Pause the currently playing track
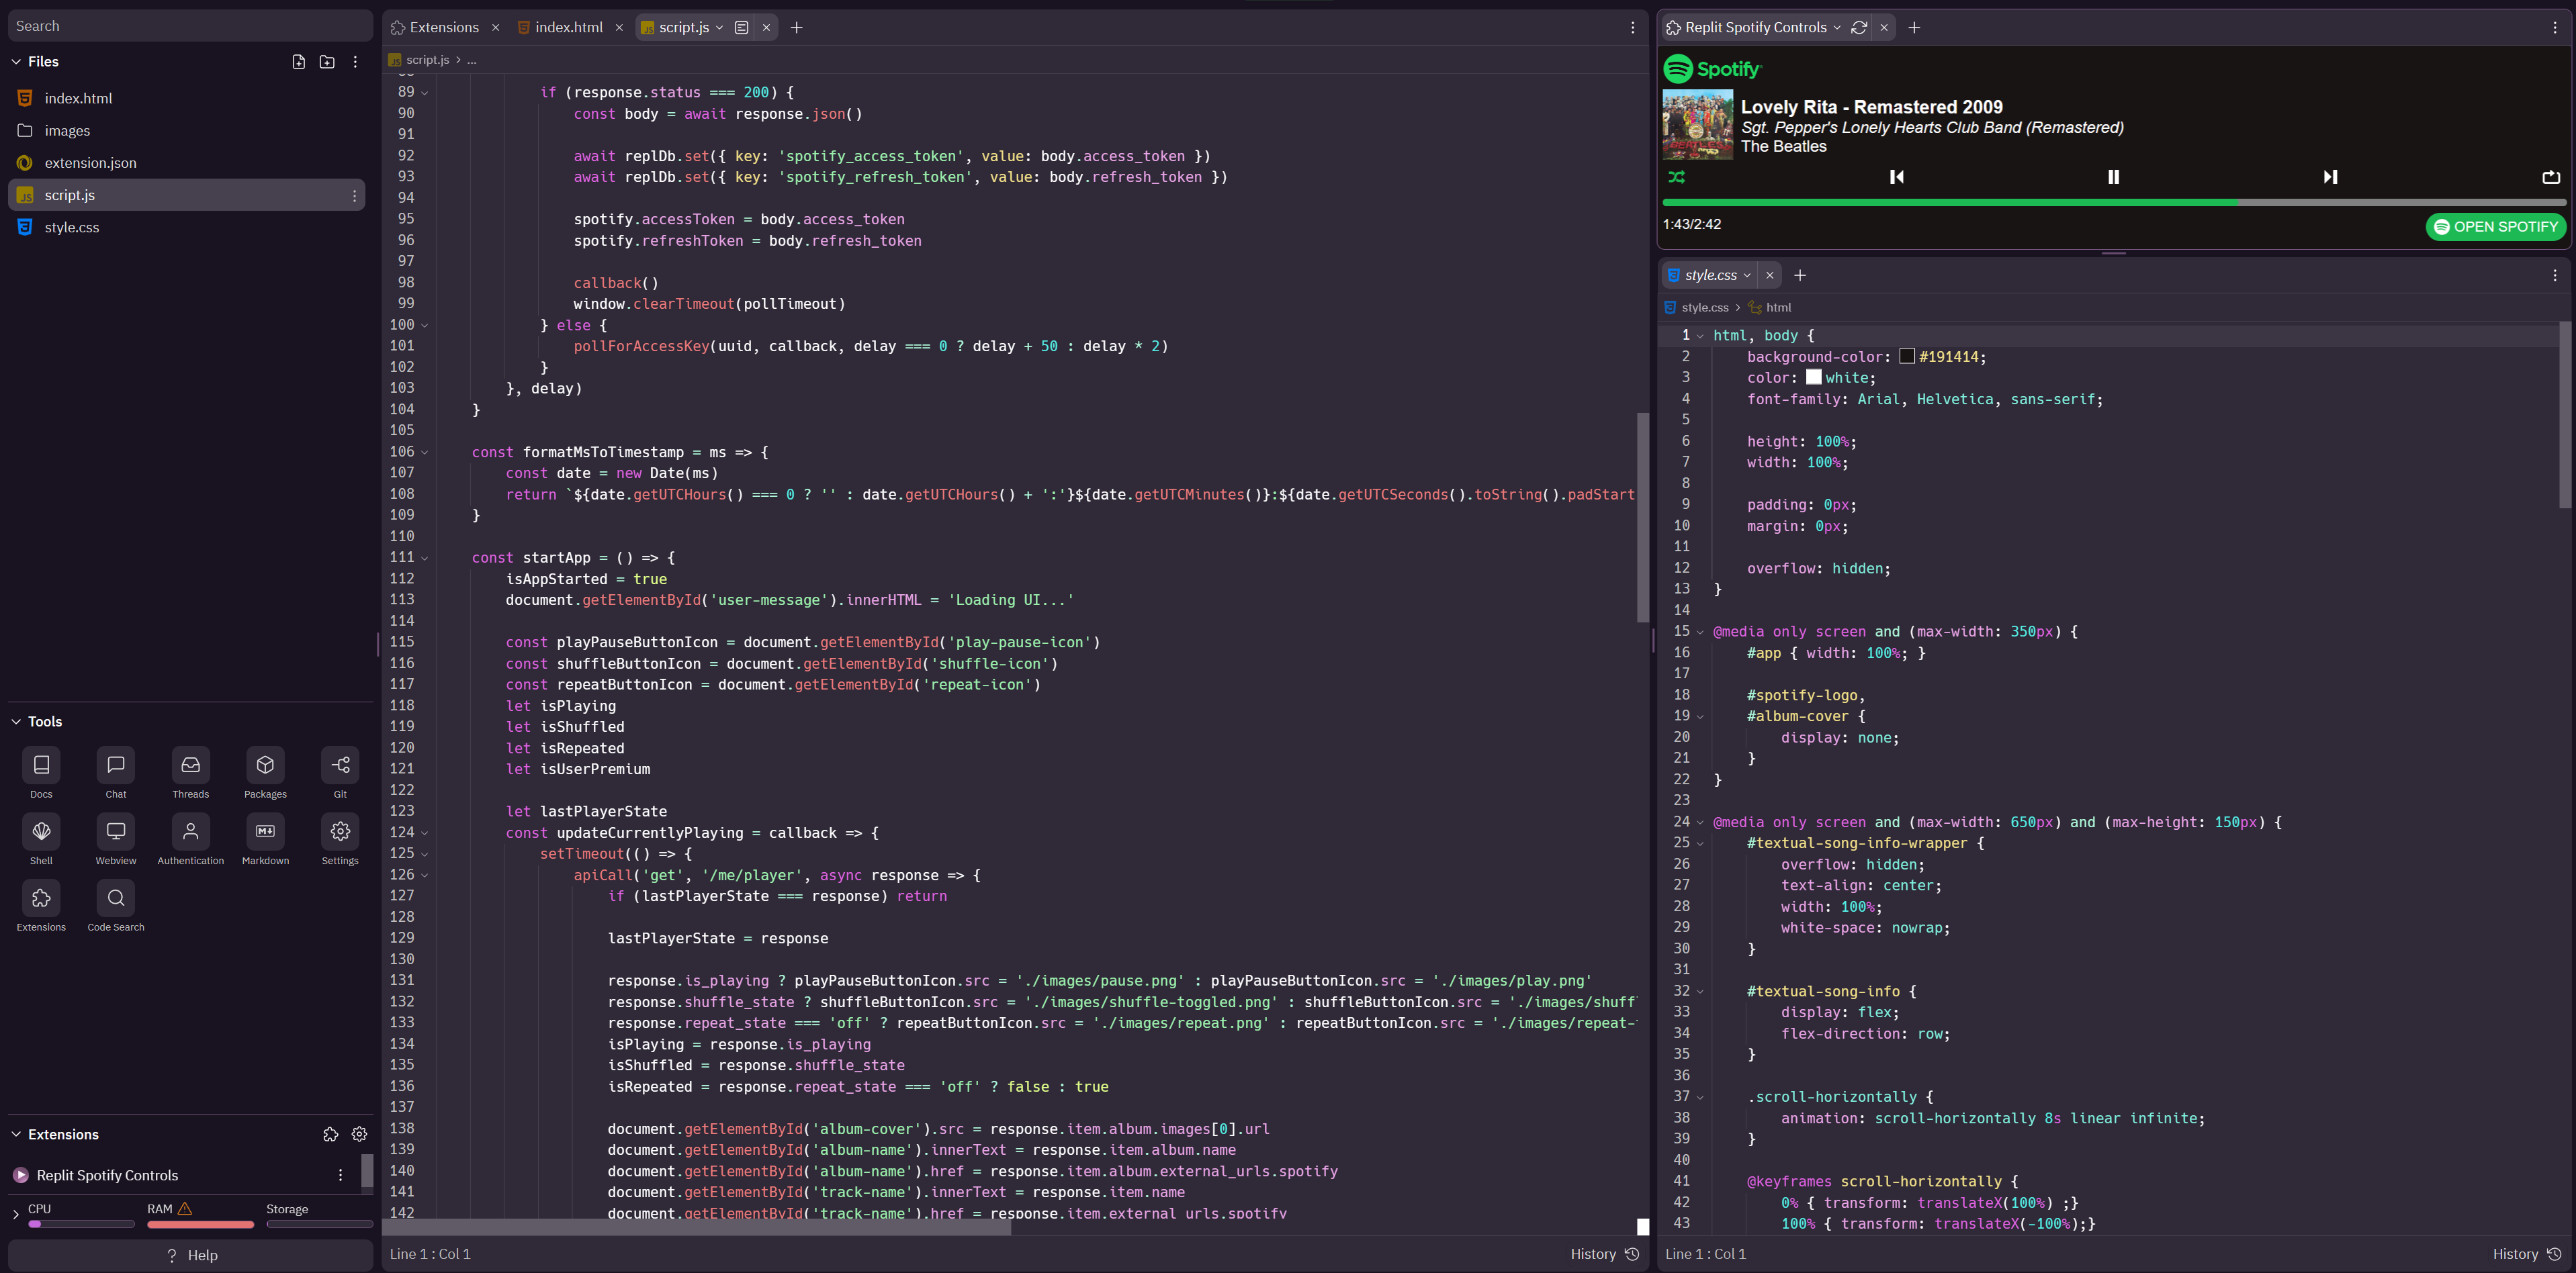Viewport: 2576px width, 1273px height. click(x=2113, y=177)
